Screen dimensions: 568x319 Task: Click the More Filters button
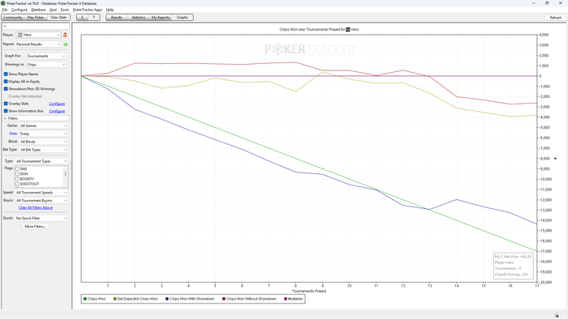[35, 227]
